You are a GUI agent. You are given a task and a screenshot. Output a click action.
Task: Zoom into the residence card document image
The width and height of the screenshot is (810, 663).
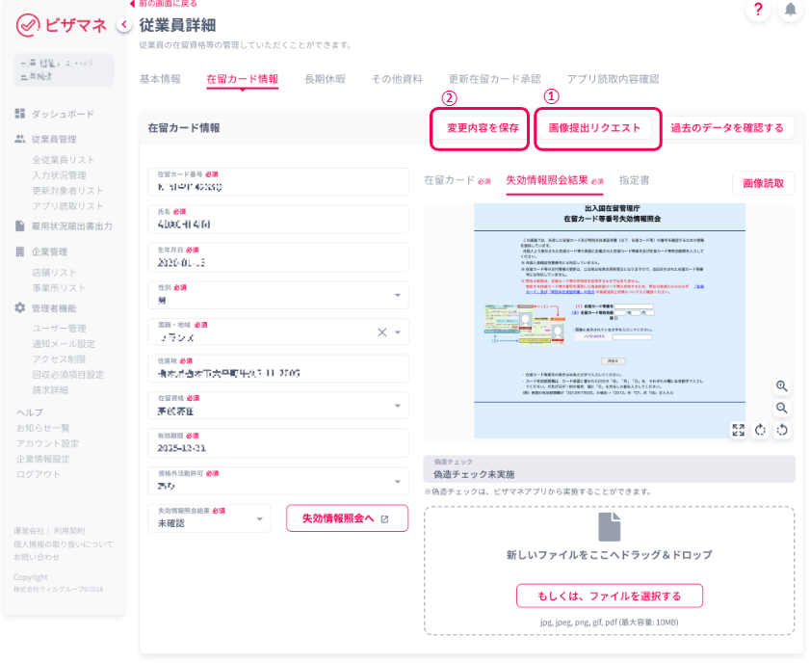coord(781,386)
